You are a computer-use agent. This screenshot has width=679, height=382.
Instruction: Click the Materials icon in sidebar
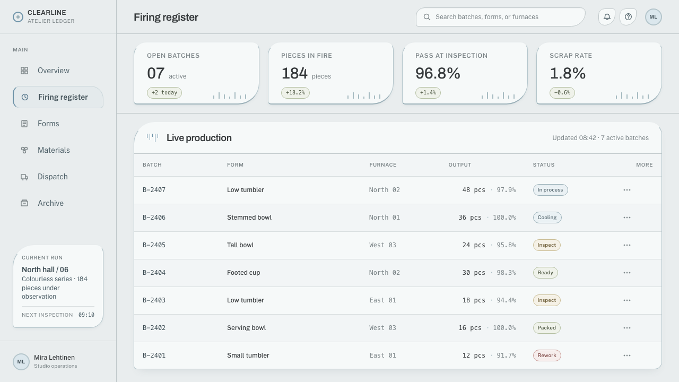24,150
